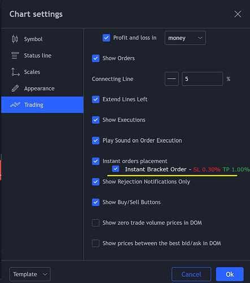
Task: Click the chevron arrow on money dropdown
Action: [200, 38]
